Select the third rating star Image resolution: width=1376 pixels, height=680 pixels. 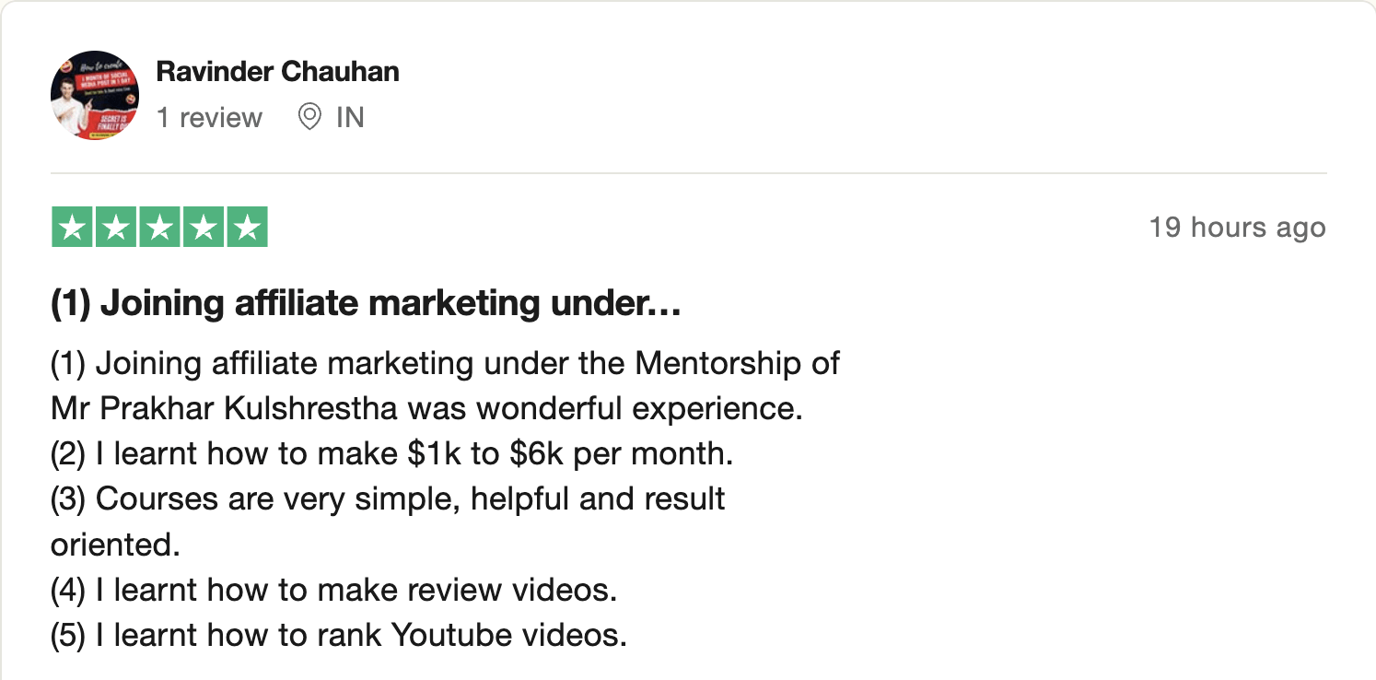[x=159, y=228]
